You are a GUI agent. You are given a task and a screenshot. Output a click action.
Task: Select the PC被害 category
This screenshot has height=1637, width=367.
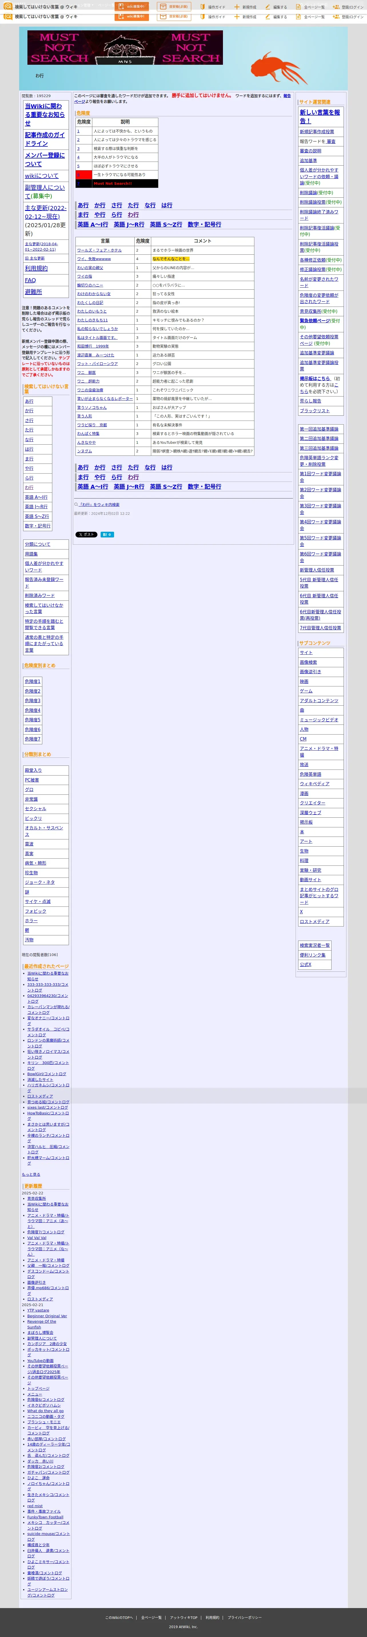(32, 780)
